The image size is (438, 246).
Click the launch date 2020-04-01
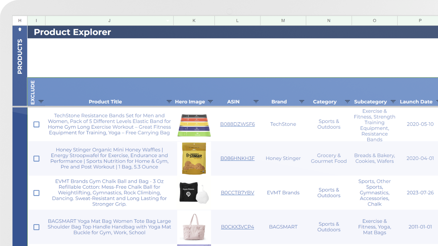(420, 158)
